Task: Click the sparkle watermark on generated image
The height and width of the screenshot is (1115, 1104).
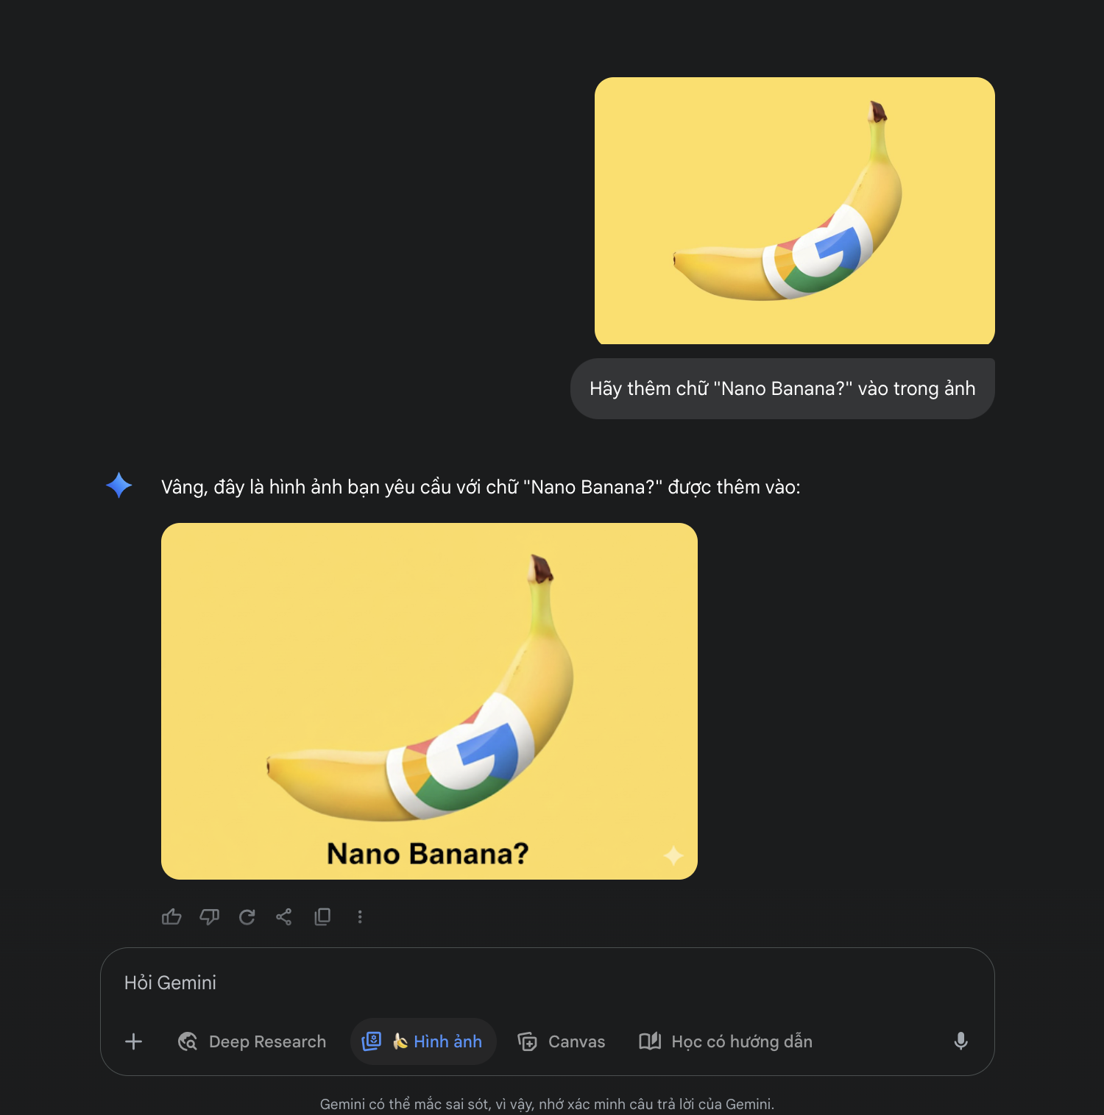Action: (673, 855)
